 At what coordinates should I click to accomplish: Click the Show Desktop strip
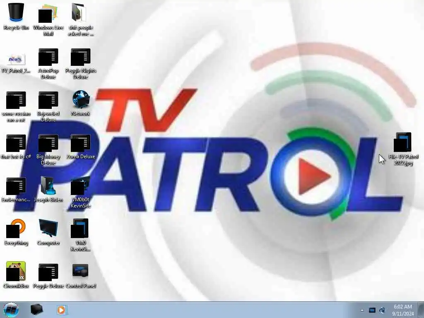(x=421, y=310)
